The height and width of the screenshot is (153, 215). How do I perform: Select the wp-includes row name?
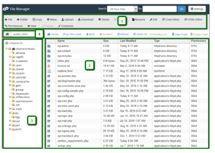65,56
